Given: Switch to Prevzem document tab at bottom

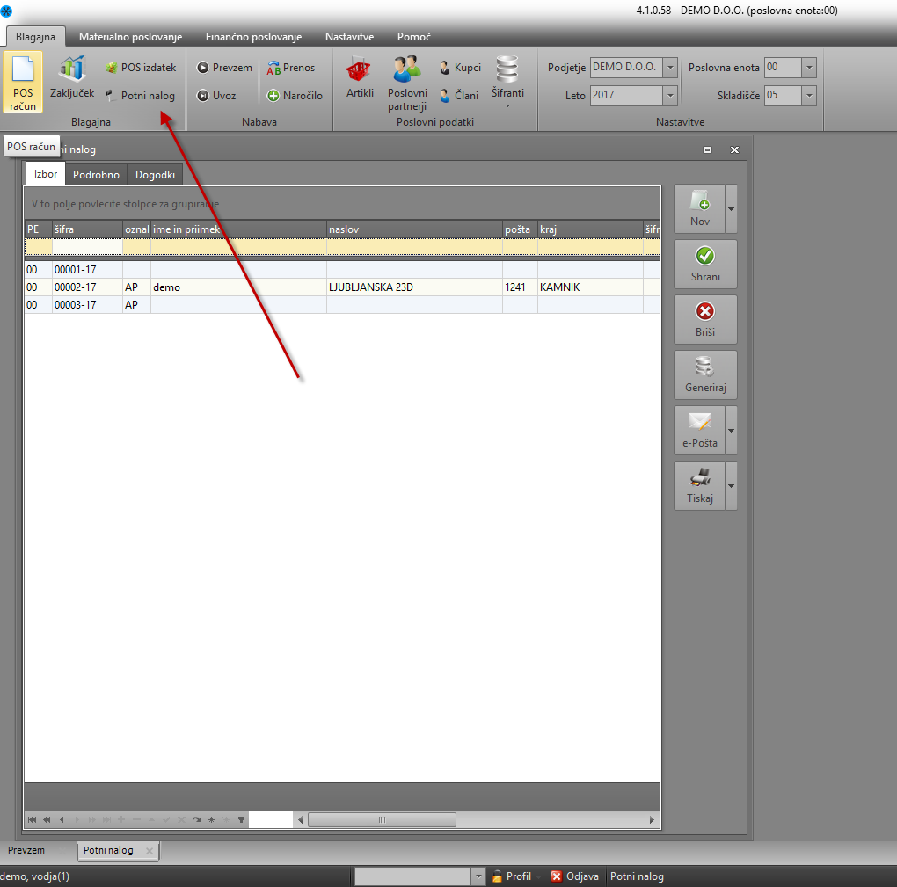Looking at the screenshot, I should 26,850.
